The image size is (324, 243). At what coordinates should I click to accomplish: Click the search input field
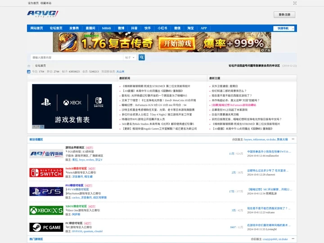(x=76, y=58)
